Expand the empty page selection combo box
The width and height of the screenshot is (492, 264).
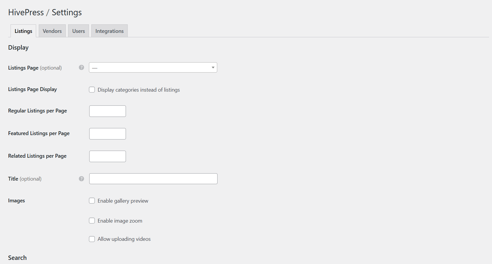pos(153,67)
